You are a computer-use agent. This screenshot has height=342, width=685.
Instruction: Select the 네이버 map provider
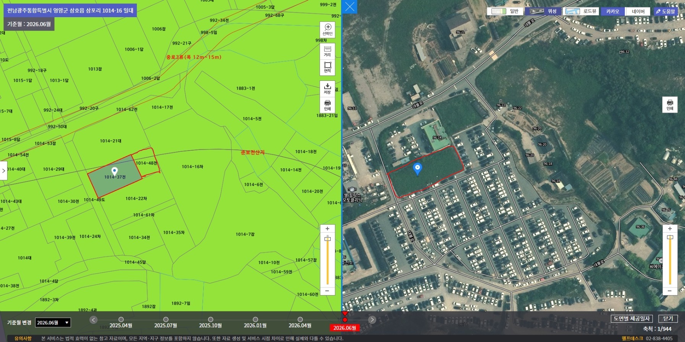[x=638, y=11]
